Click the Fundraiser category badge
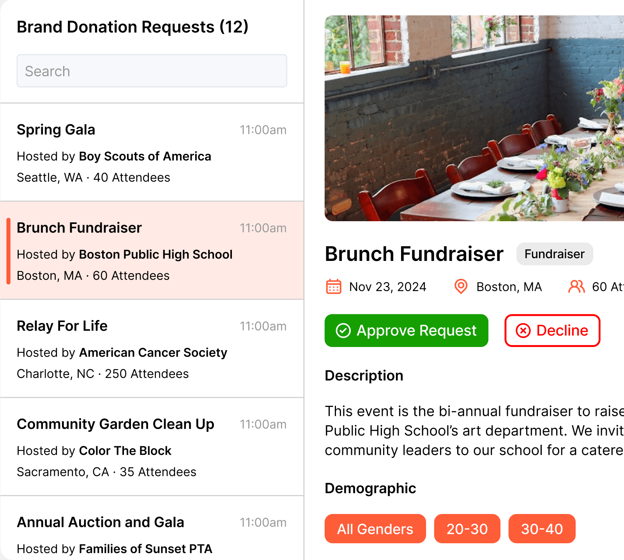 point(554,254)
